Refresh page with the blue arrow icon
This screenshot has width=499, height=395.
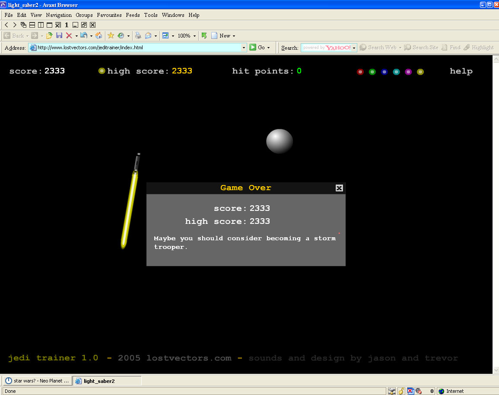coord(84,35)
